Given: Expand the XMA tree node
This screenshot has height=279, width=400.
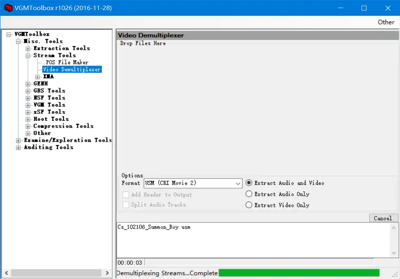Looking at the screenshot, I should coord(38,77).
